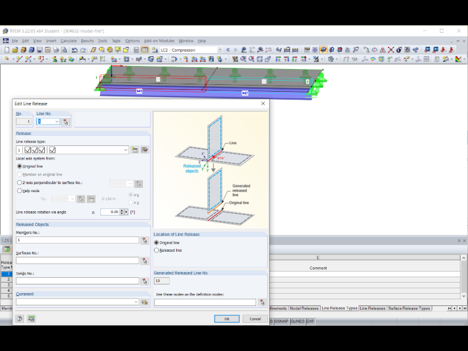The image size is (468, 351).
Task: Click the definition nodes input field
Action: click(205, 302)
